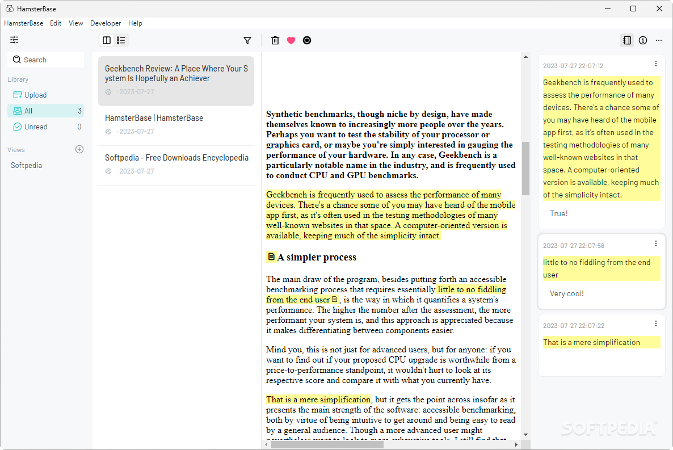Open the HamsterBase menu
This screenshot has width=673, height=450.
24,23
